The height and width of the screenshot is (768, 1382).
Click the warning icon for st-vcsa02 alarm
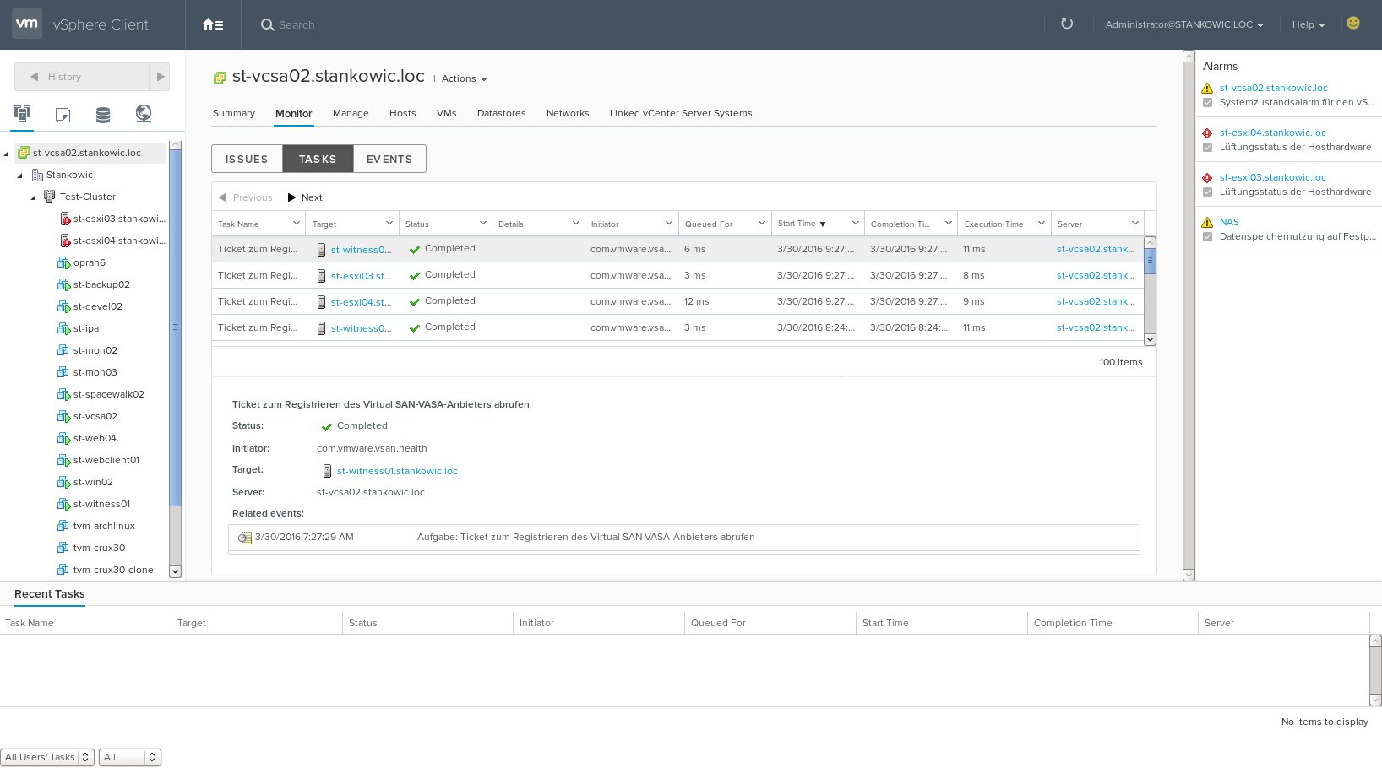(1207, 88)
